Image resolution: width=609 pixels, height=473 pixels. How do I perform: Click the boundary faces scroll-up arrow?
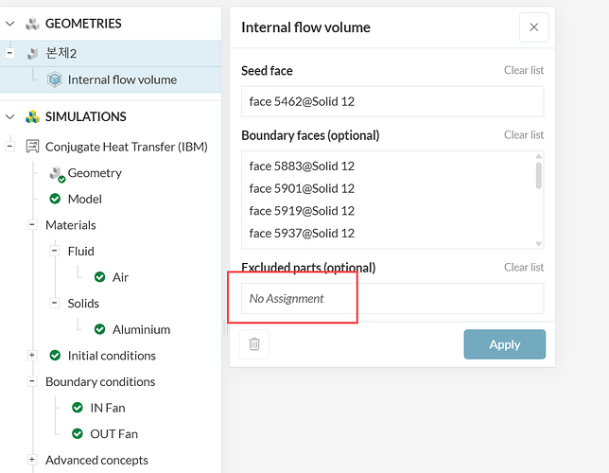(539, 156)
